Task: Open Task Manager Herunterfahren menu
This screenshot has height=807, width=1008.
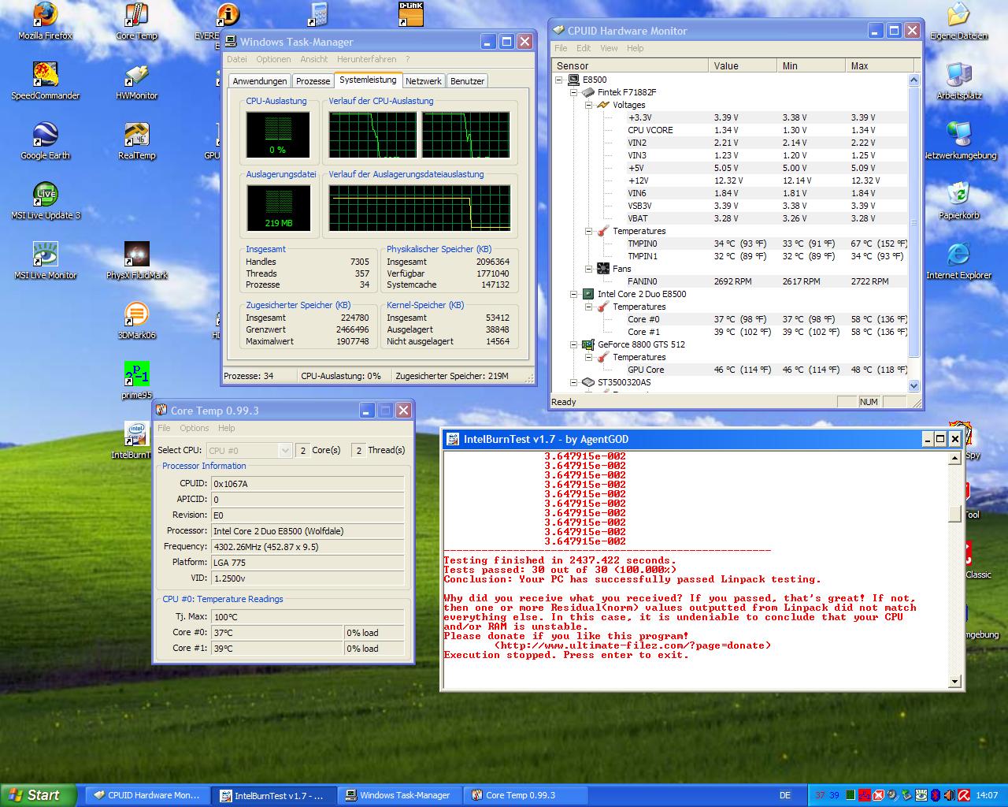Action: pyautogui.click(x=367, y=59)
